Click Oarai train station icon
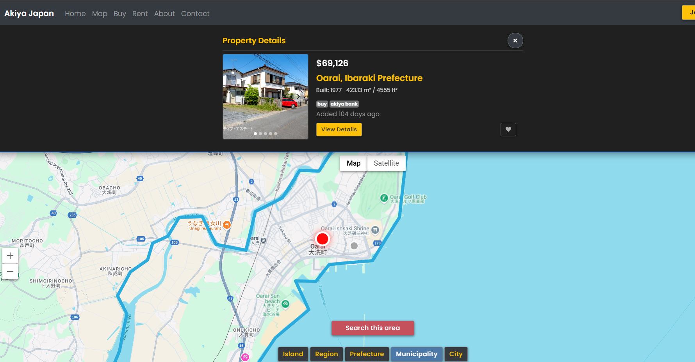The height and width of the screenshot is (362, 695). [264, 240]
